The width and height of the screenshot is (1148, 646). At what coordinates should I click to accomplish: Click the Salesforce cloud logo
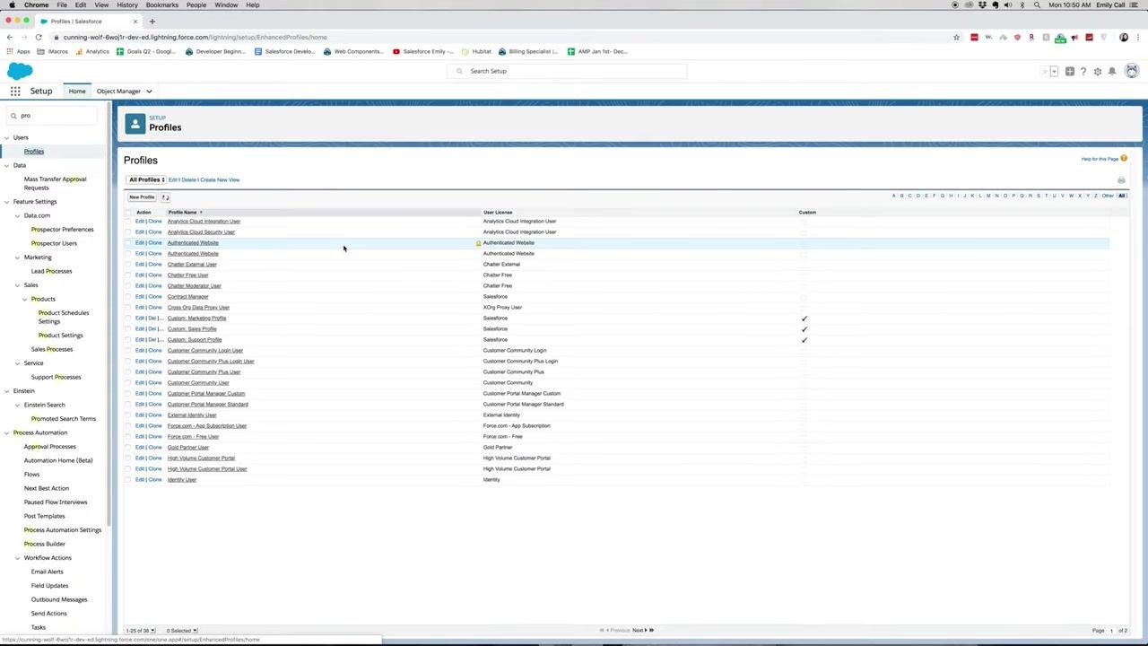click(20, 72)
